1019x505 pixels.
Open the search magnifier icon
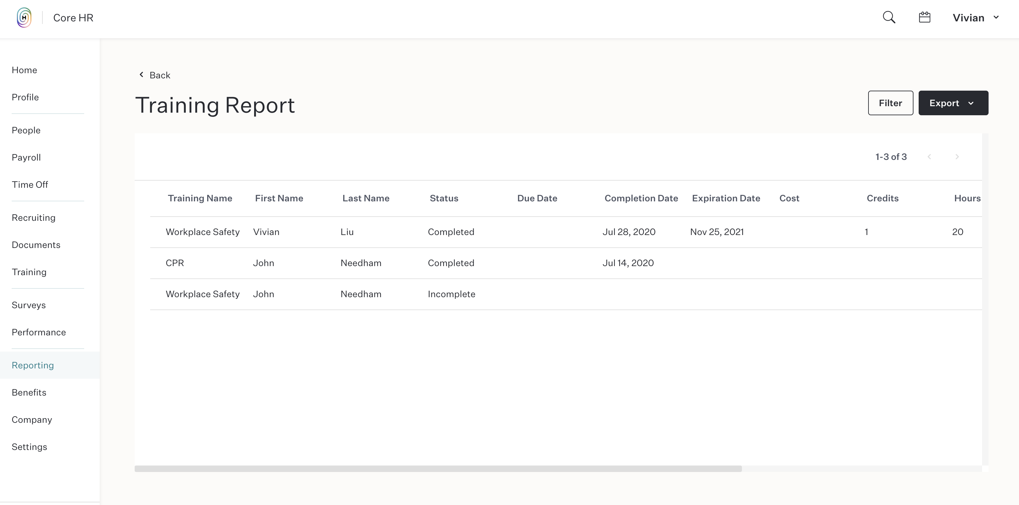(x=889, y=18)
